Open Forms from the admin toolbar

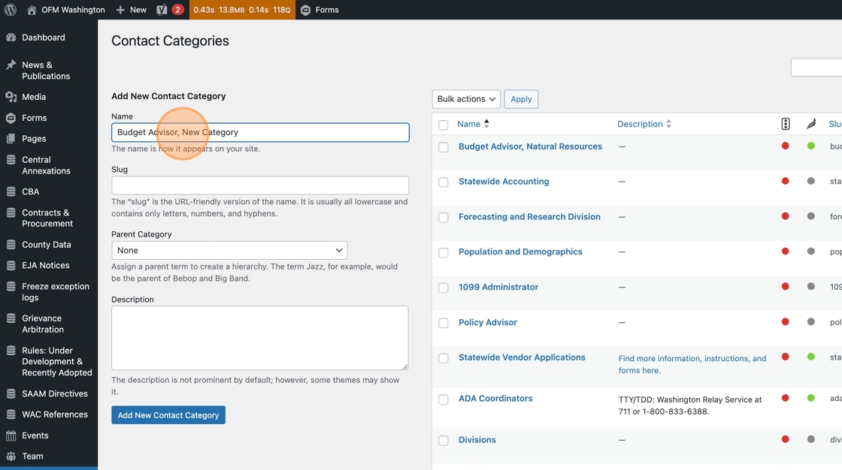320,10
